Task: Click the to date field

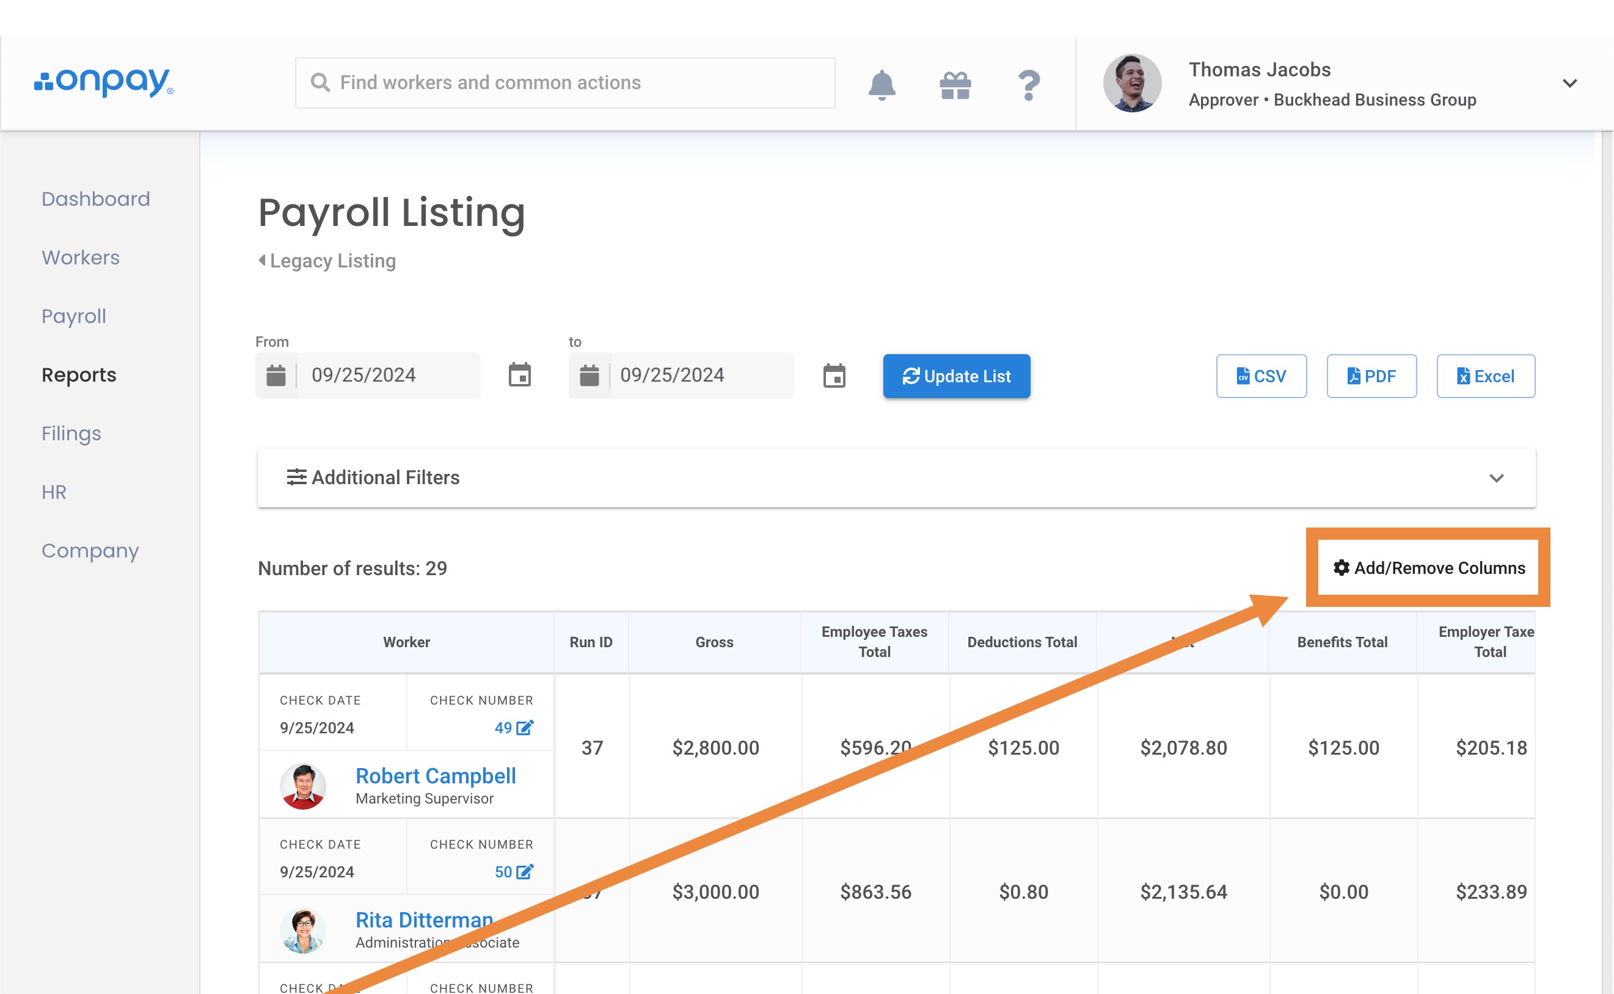Action: coord(681,375)
